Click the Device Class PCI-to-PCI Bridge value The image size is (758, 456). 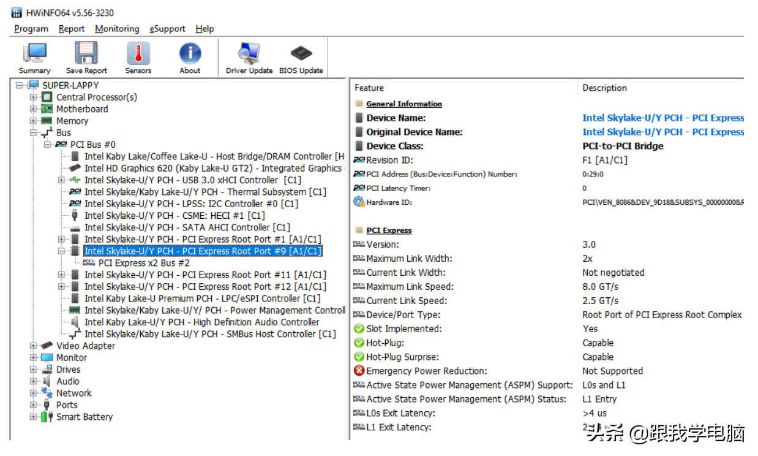(x=623, y=146)
